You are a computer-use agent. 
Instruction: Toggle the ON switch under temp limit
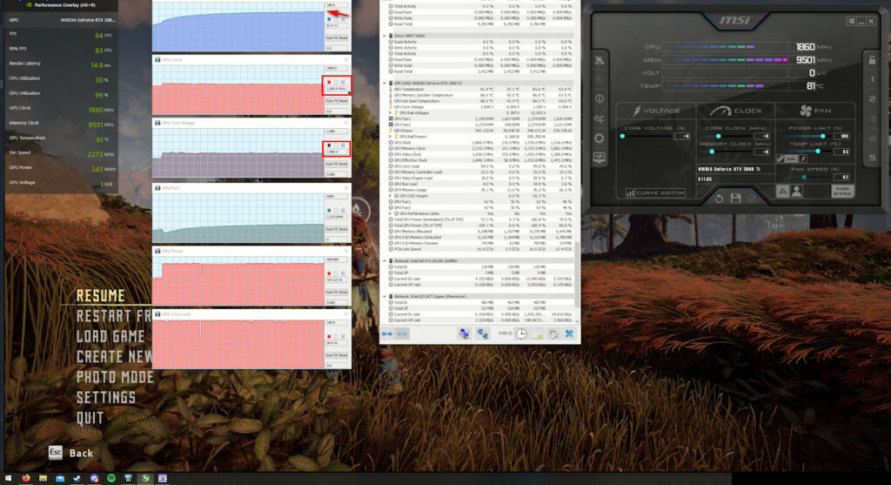click(791, 158)
